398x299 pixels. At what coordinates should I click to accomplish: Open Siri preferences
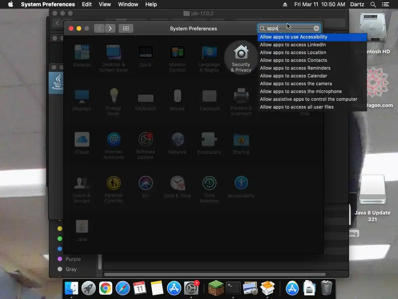pos(145,187)
